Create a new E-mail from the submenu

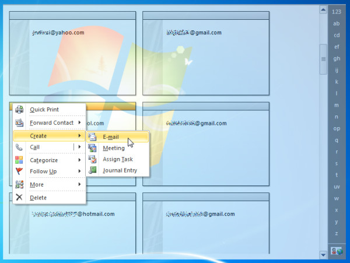[117, 136]
